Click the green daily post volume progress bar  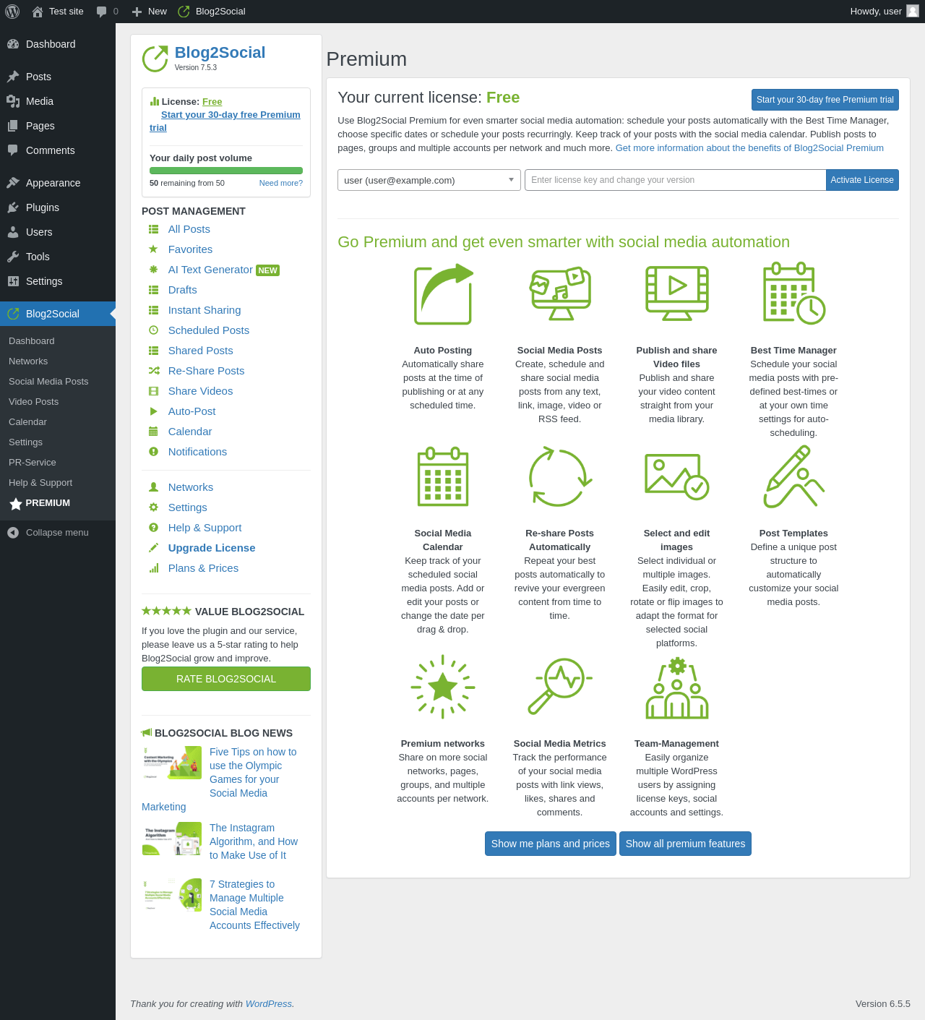tap(226, 171)
